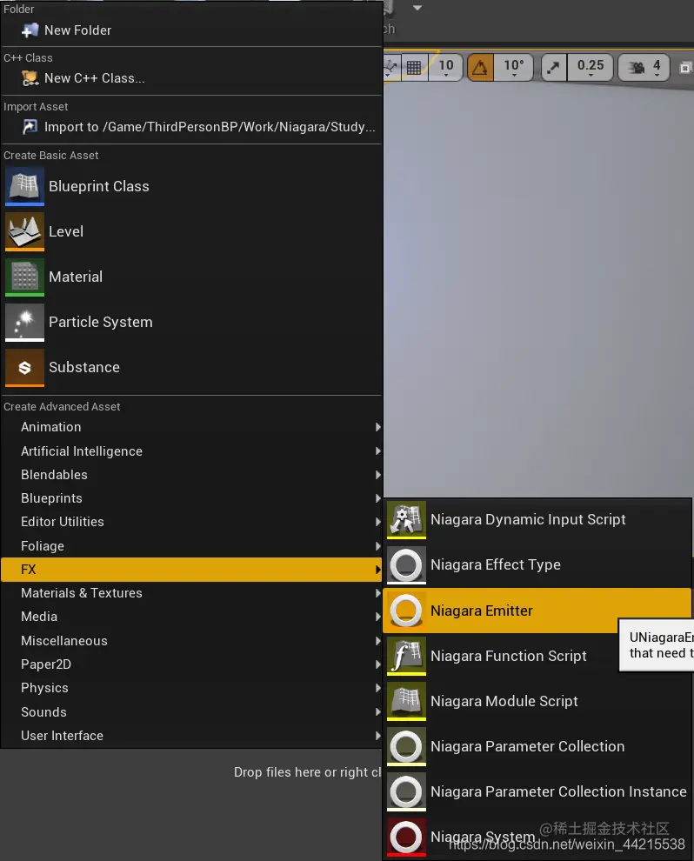Click the New C++ Class icon
Screen dimensions: 694x861
pos(30,78)
